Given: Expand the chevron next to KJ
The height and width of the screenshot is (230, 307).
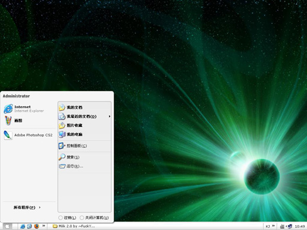Looking at the screenshot, I should 273,226.
